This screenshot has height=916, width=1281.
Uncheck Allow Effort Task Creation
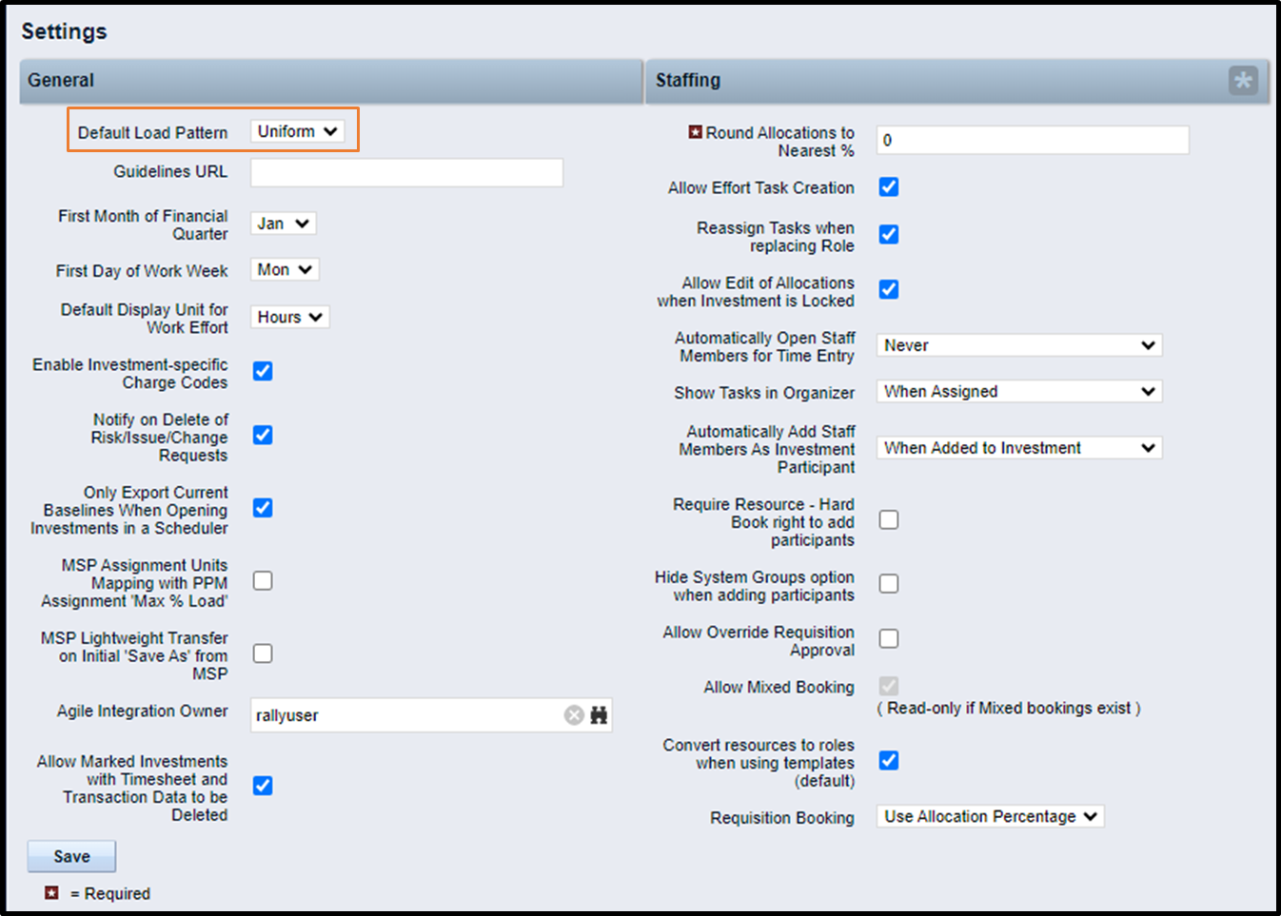[x=888, y=187]
